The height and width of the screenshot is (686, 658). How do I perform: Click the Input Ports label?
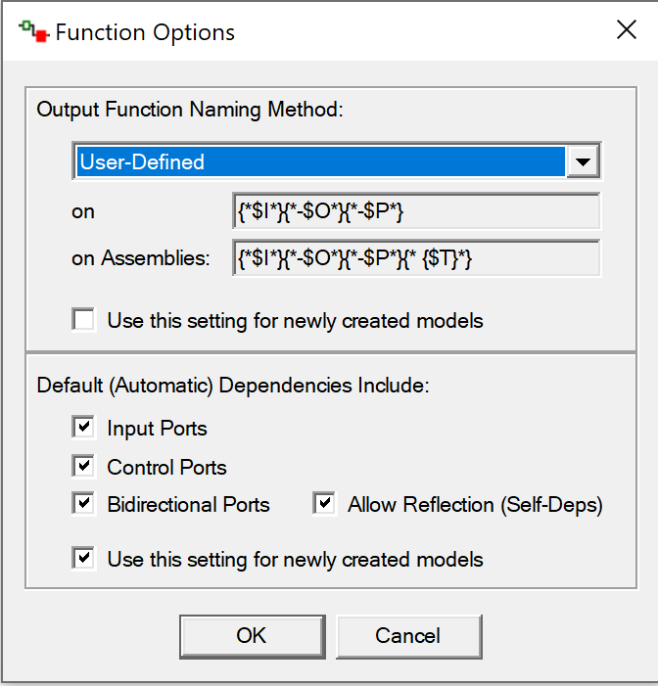click(158, 429)
